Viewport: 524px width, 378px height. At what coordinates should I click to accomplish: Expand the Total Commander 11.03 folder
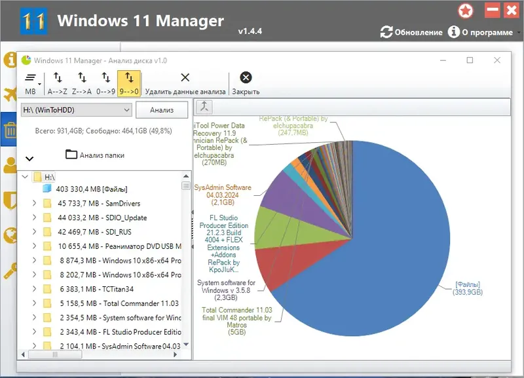click(x=34, y=303)
